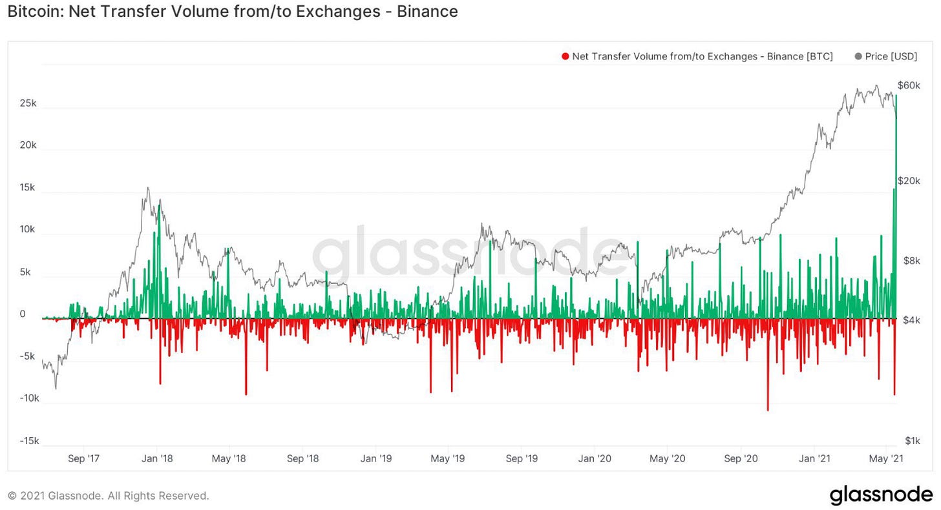
Task: Click the '-15k' left axis label
Action: pos(29,441)
